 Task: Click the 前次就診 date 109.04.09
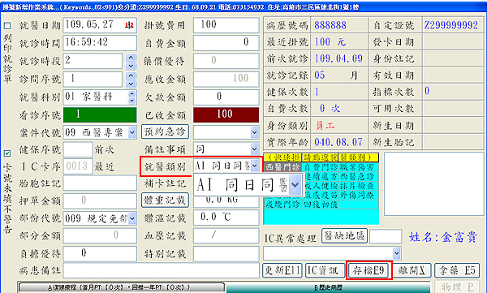pos(338,58)
